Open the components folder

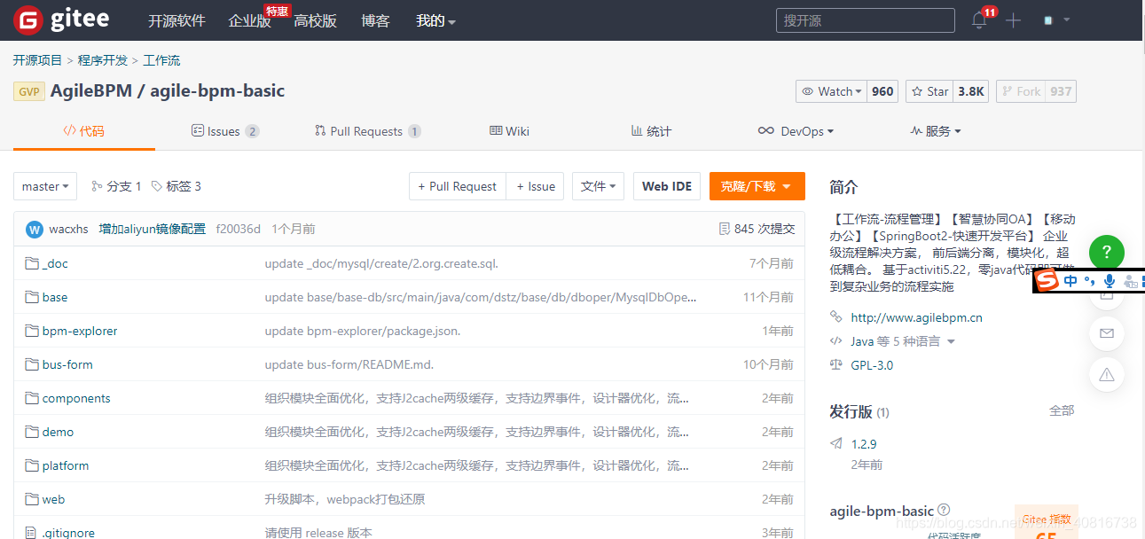click(x=76, y=398)
